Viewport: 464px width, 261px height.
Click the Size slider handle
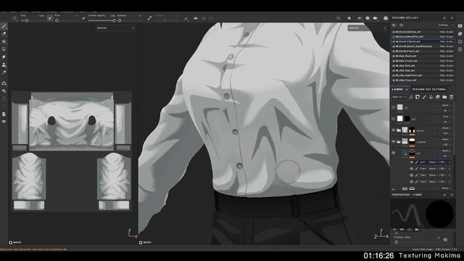[27, 21]
